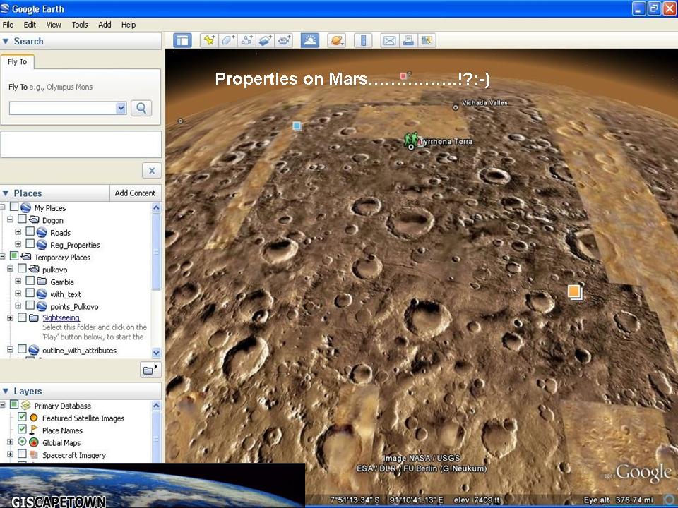Expand the Roads tree item

click(x=18, y=232)
